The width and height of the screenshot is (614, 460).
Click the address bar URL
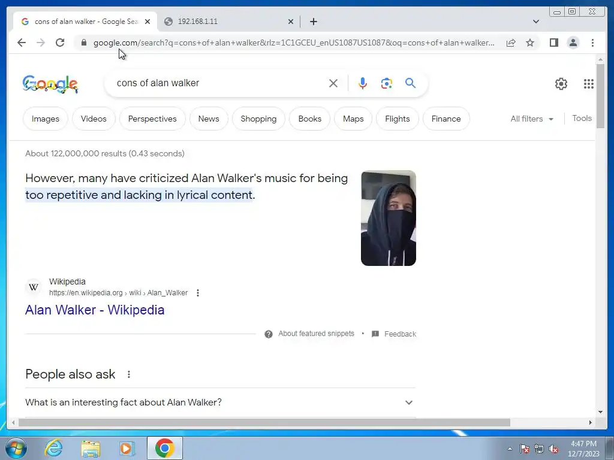coord(294,43)
